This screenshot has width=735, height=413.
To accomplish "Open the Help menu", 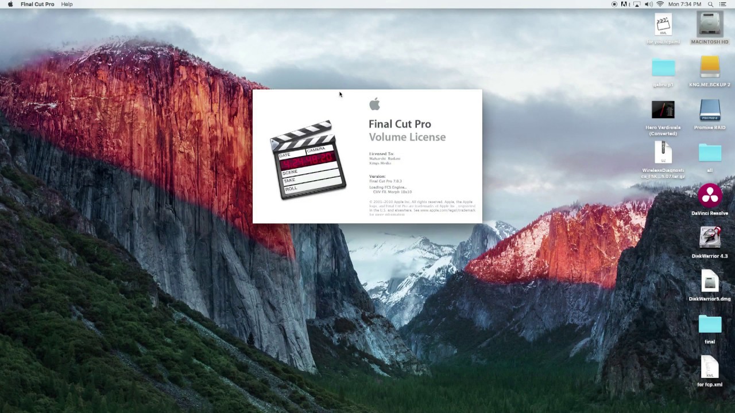I will point(67,4).
